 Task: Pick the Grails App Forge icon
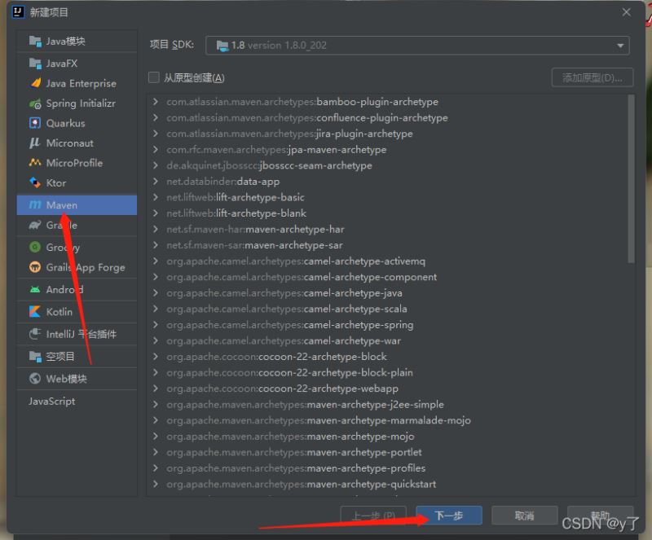point(34,267)
